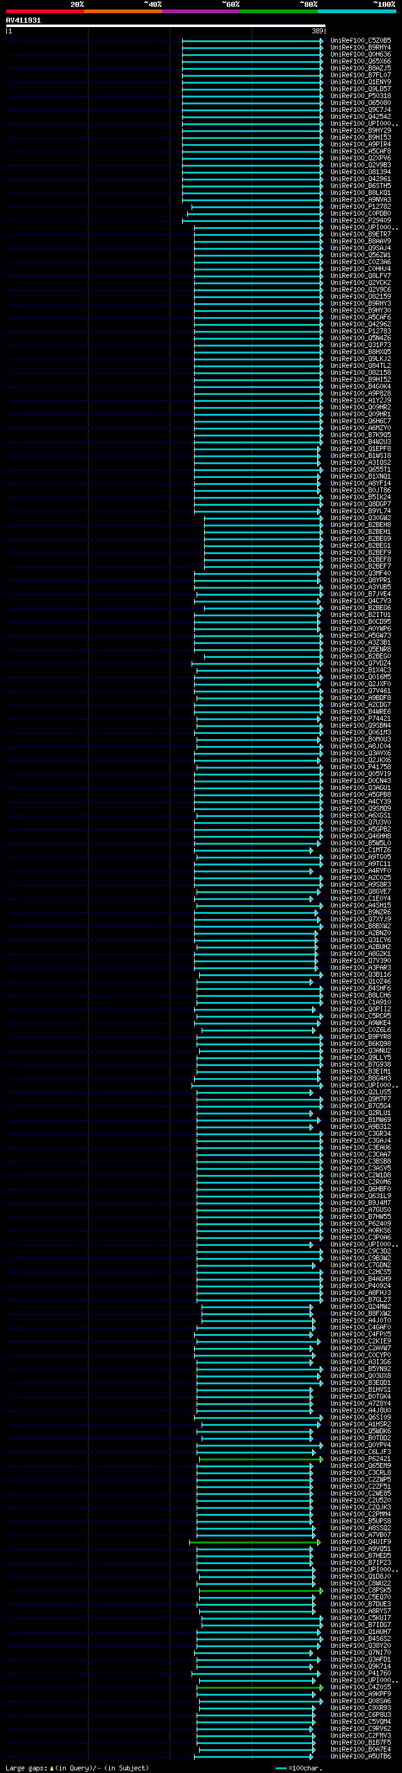
Task: Open hit UniRef100_P41760
Action: click(360, 1673)
